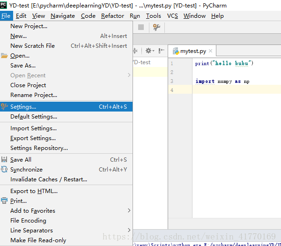
Task: Select Close Project entry
Action: tap(67, 85)
